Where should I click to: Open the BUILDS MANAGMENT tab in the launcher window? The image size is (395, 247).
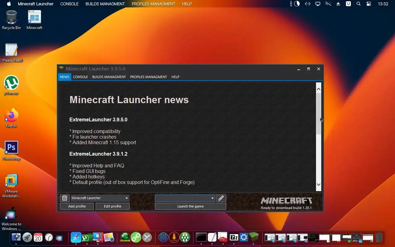pos(109,77)
